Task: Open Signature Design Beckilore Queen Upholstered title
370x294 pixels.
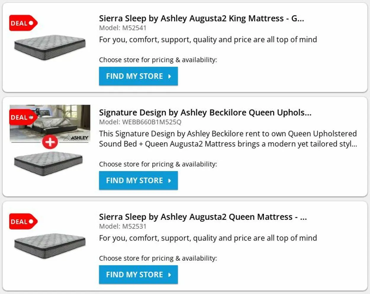Action: 205,113
